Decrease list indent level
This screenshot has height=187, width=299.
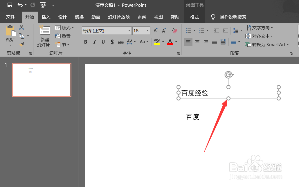pos(217,30)
